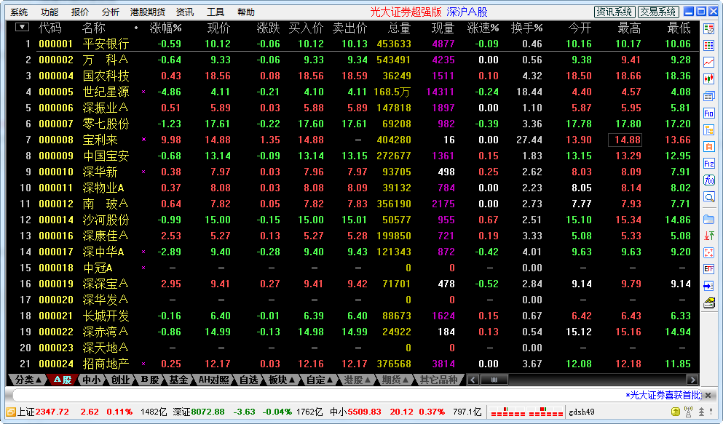This screenshot has width=723, height=424.
Task: Click the 资讯系统 button
Action: [x=615, y=12]
